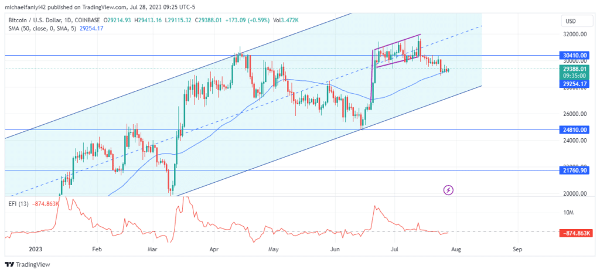Click the SMA value label 29254.17 on axis
Viewport: 600px width, 273px height.
[x=574, y=83]
